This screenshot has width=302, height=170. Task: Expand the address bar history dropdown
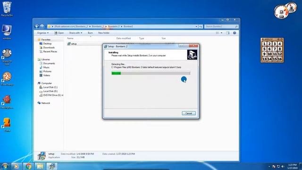(x=196, y=26)
